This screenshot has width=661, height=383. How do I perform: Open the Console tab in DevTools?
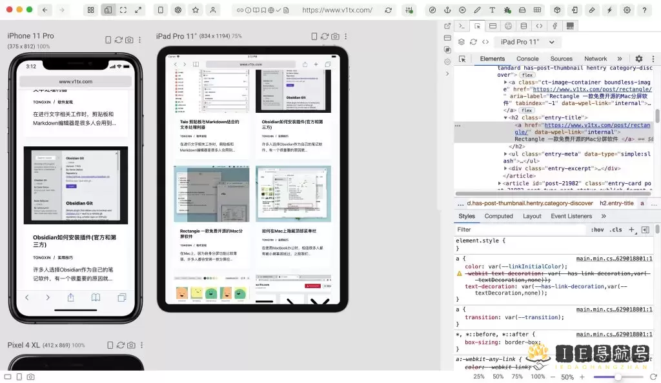click(x=527, y=59)
